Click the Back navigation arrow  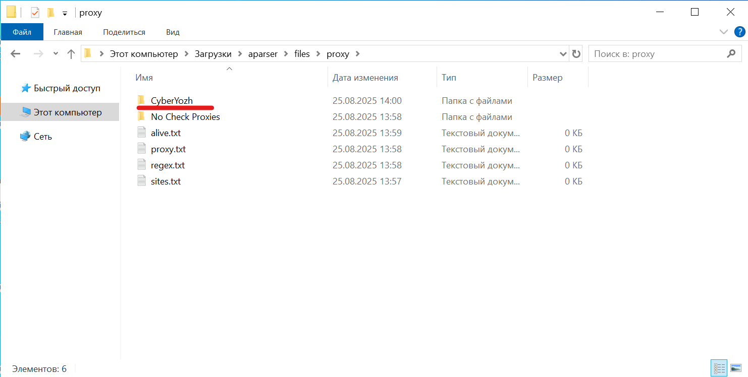point(16,54)
